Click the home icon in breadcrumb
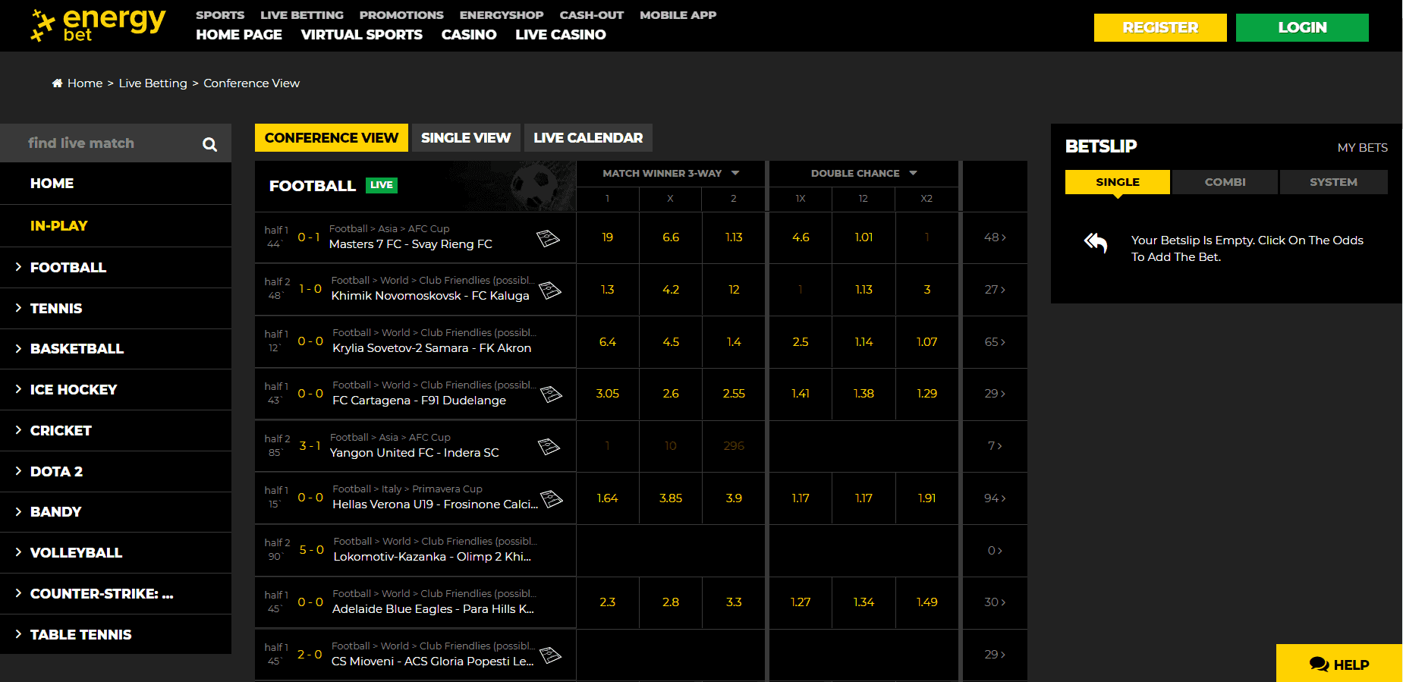Image resolution: width=1403 pixels, height=682 pixels. [57, 83]
